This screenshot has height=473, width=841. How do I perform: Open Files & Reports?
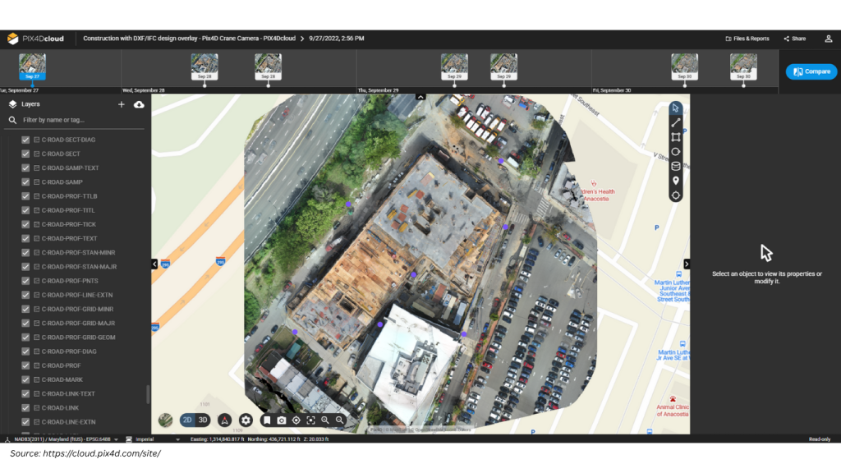click(x=747, y=39)
